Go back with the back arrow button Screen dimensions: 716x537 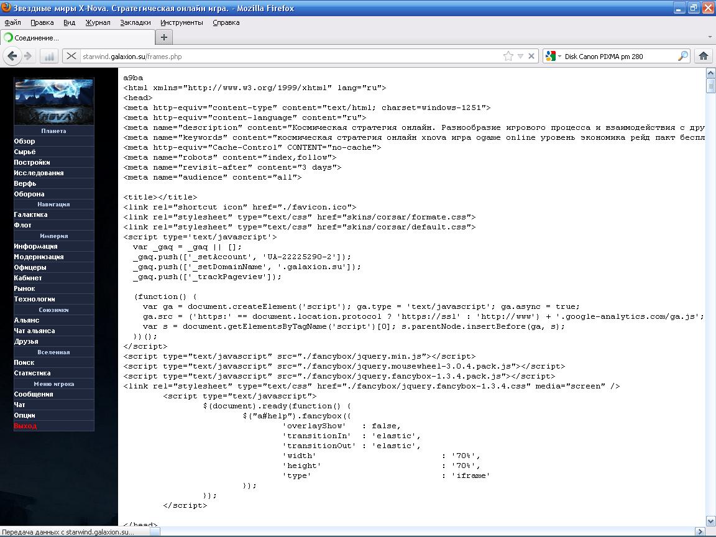tap(12, 56)
